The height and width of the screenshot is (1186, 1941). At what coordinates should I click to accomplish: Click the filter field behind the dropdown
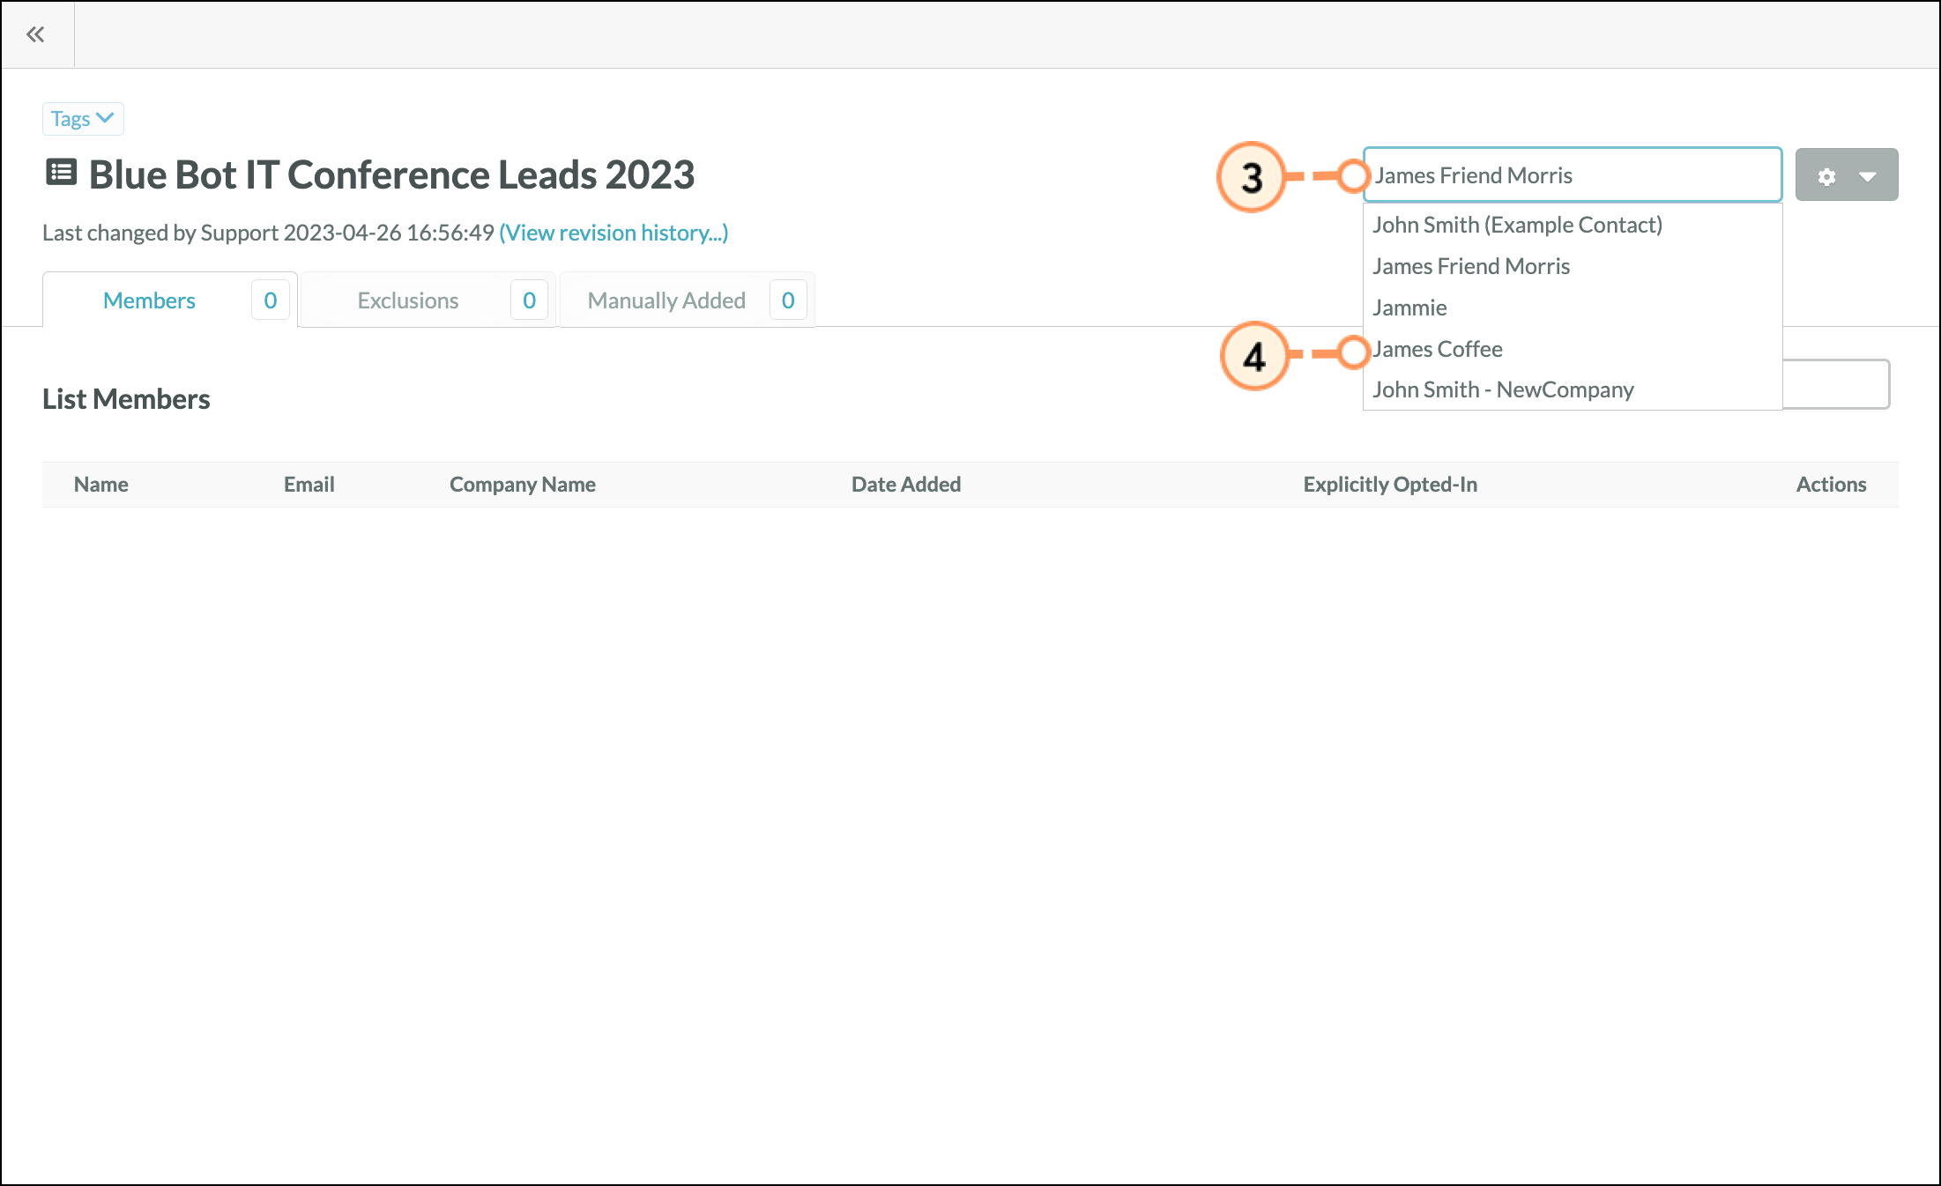pos(1836,384)
